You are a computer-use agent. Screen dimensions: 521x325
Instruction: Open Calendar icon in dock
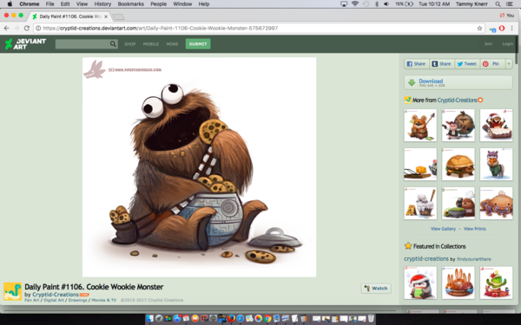[186, 318]
